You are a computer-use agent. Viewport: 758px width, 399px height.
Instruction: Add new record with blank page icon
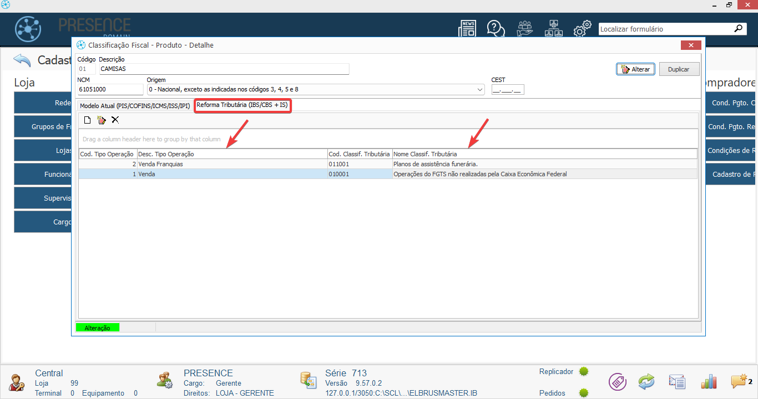(87, 120)
